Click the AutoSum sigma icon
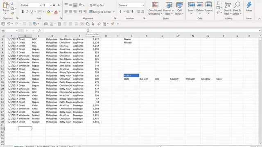The image size is (262, 147). (x=218, y=3)
